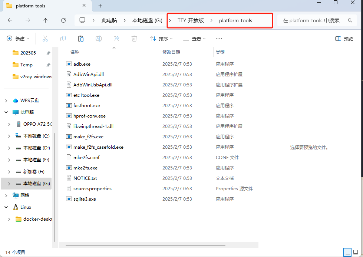Toggle the 预览 preview pane button
The height and width of the screenshot is (257, 363).
[x=344, y=39]
